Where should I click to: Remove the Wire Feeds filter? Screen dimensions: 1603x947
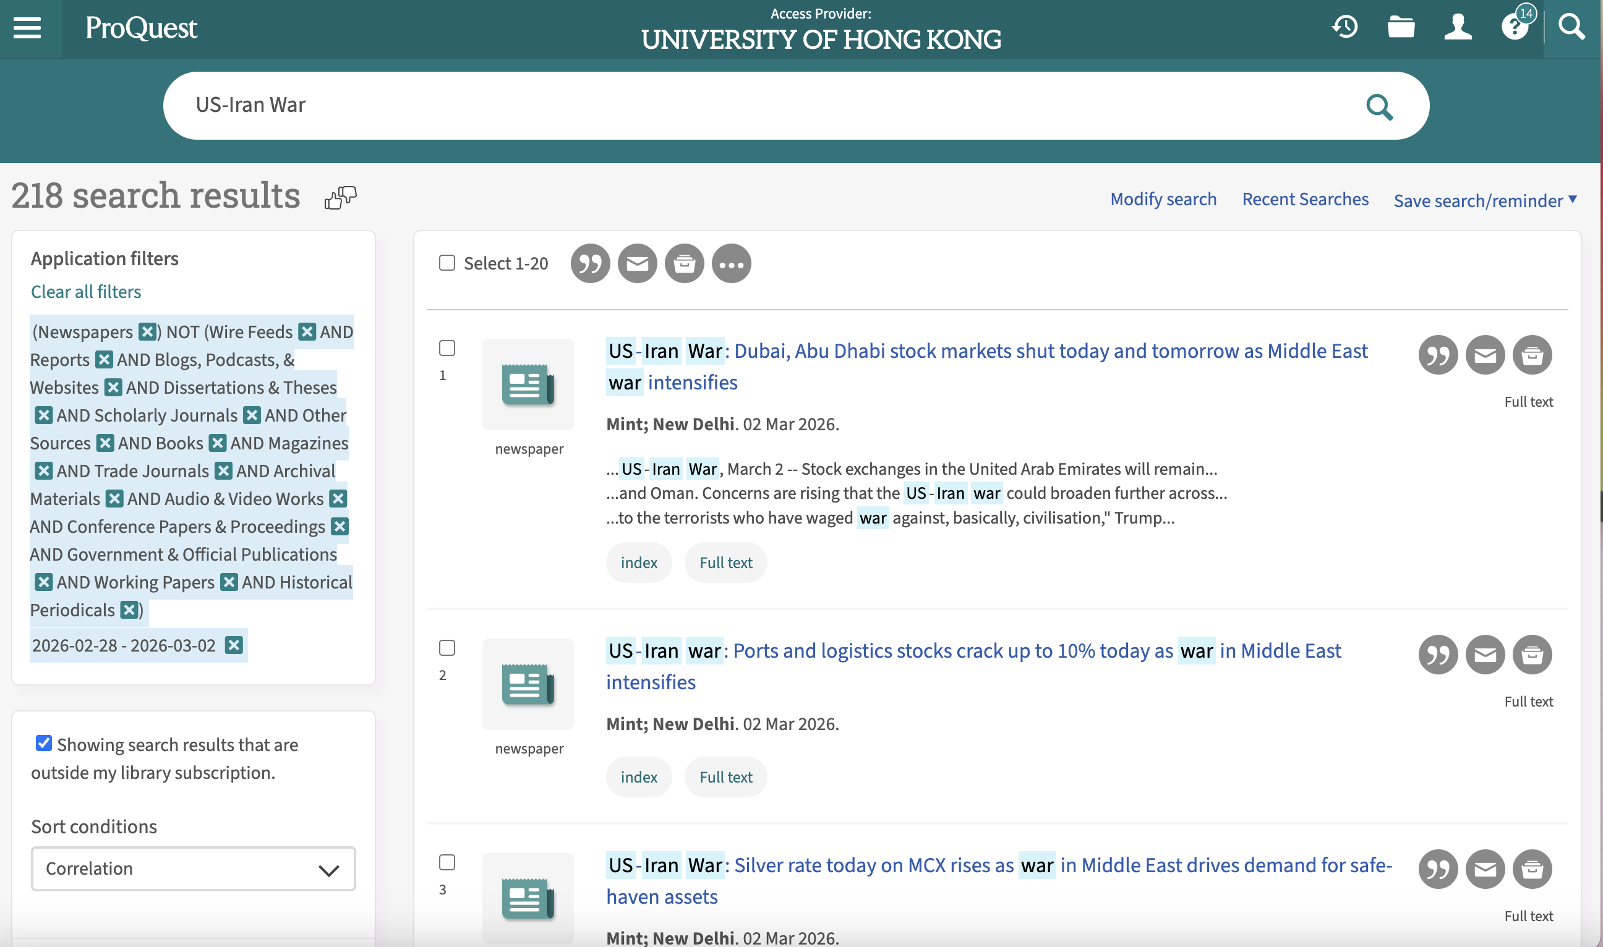[x=307, y=331]
